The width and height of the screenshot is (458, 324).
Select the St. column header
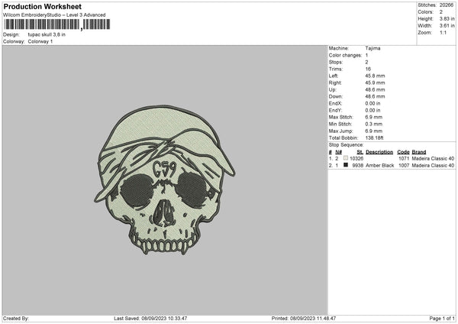click(x=360, y=152)
